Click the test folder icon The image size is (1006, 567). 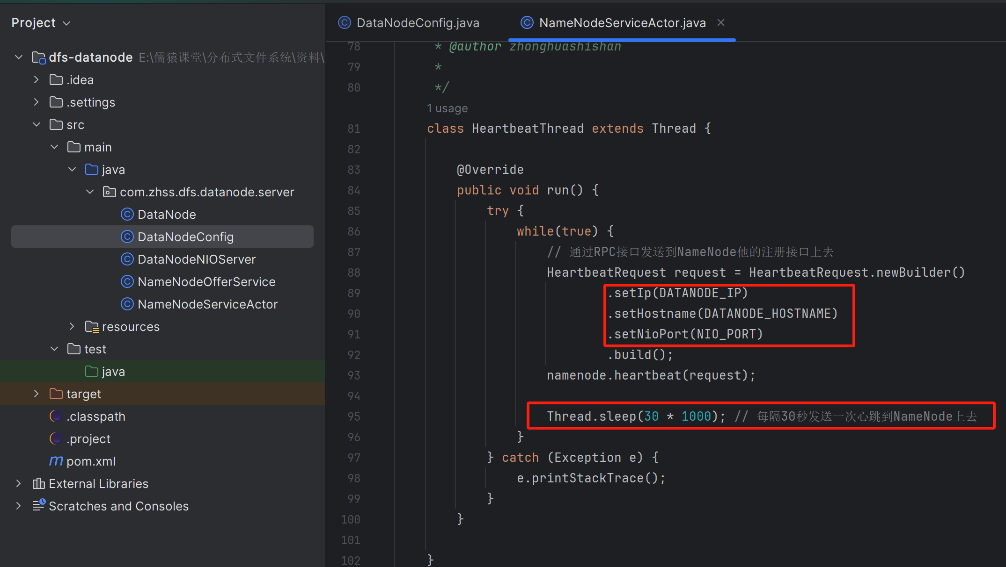click(x=74, y=349)
